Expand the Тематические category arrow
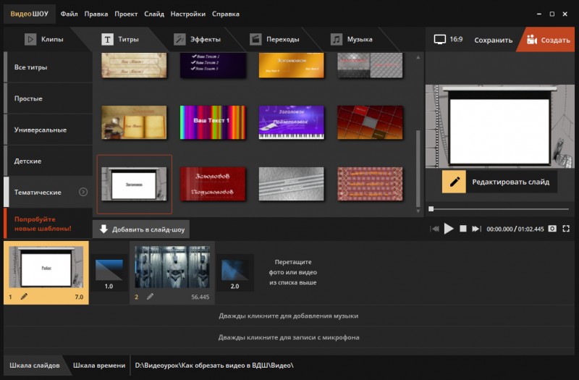This screenshot has height=380, width=579. 83,192
